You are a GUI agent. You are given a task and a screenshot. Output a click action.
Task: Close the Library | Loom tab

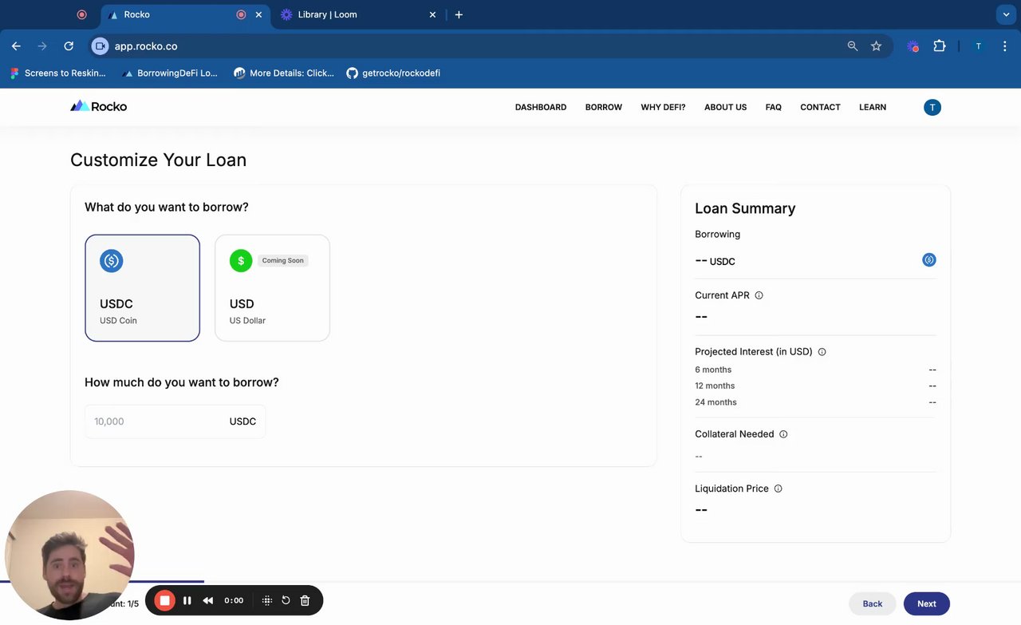tap(433, 14)
